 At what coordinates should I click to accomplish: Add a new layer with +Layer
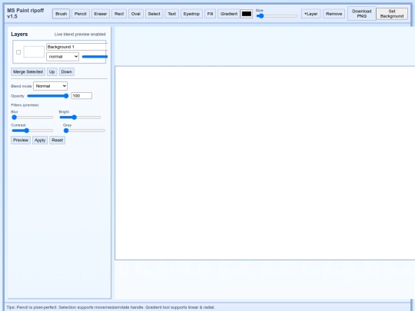coord(311,14)
